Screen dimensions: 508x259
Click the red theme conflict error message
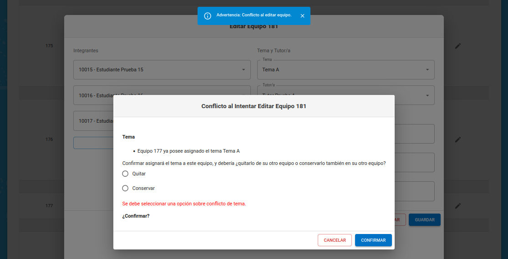(184, 204)
